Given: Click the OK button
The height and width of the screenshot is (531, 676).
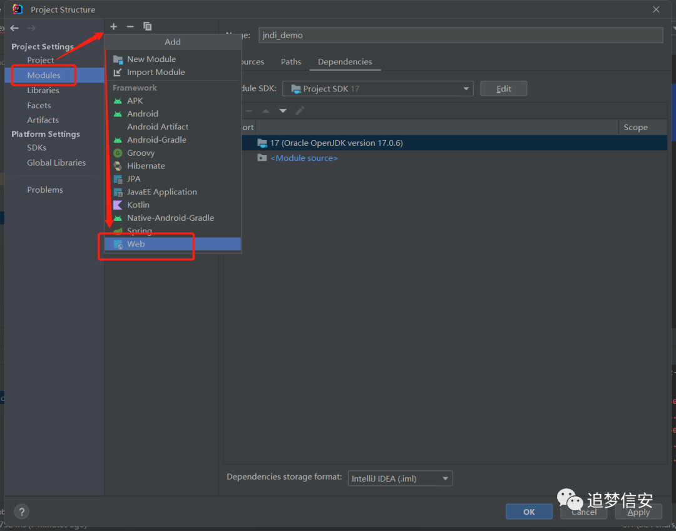Looking at the screenshot, I should tap(529, 512).
